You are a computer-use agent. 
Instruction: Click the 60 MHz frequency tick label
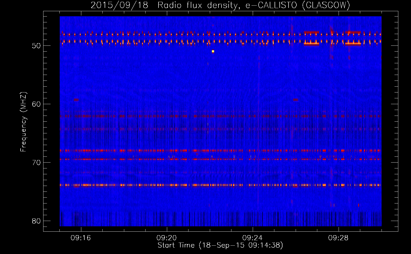[36, 104]
